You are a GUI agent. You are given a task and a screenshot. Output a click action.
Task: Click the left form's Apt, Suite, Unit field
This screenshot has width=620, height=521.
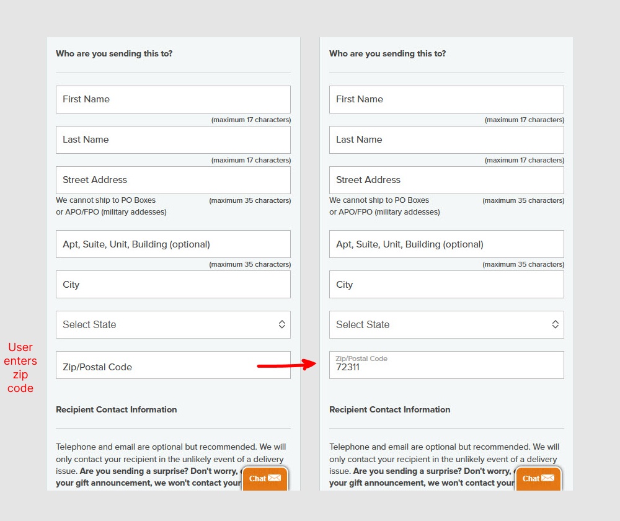tap(173, 244)
